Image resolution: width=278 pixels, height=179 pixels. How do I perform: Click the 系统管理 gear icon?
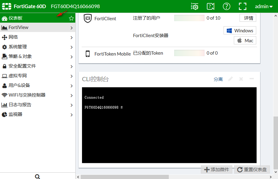pos(5,47)
